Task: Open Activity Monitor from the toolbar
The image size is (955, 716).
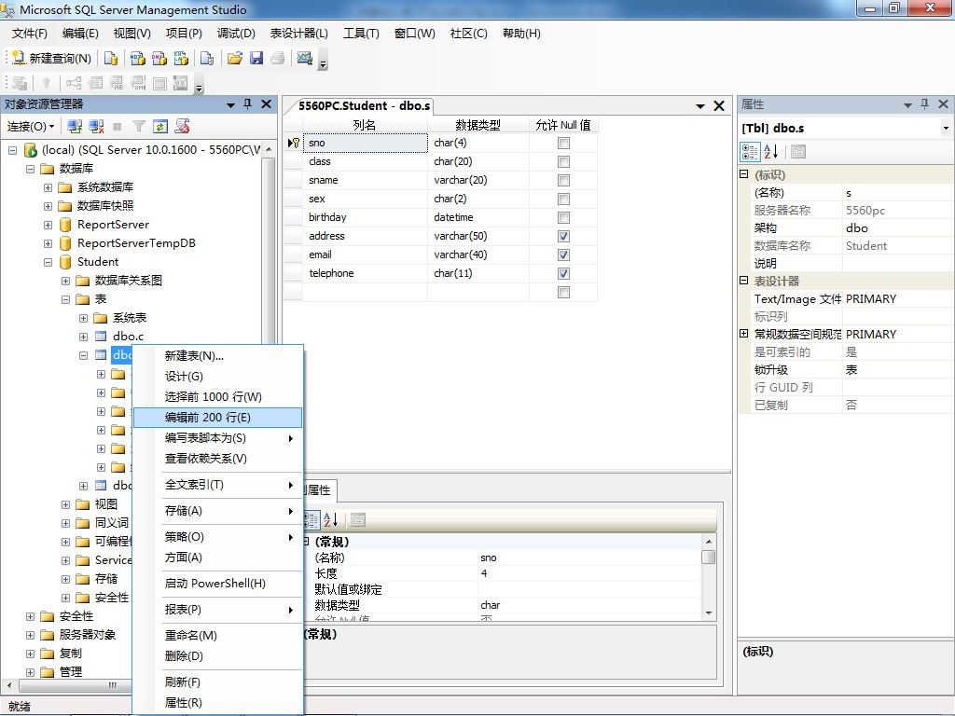Action: pyautogui.click(x=305, y=58)
